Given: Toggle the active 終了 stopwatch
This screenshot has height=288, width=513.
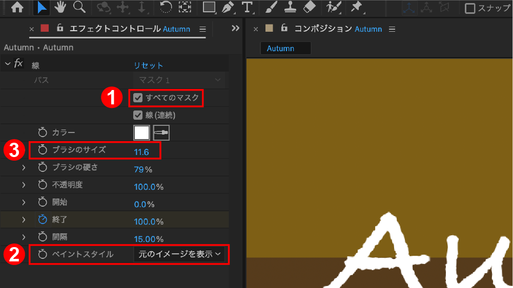Looking at the screenshot, I should click(43, 219).
